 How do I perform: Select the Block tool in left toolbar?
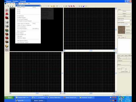click(7, 26)
